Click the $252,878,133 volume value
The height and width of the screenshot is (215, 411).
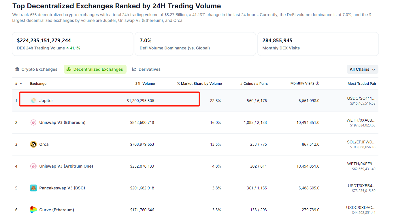tap(142, 166)
